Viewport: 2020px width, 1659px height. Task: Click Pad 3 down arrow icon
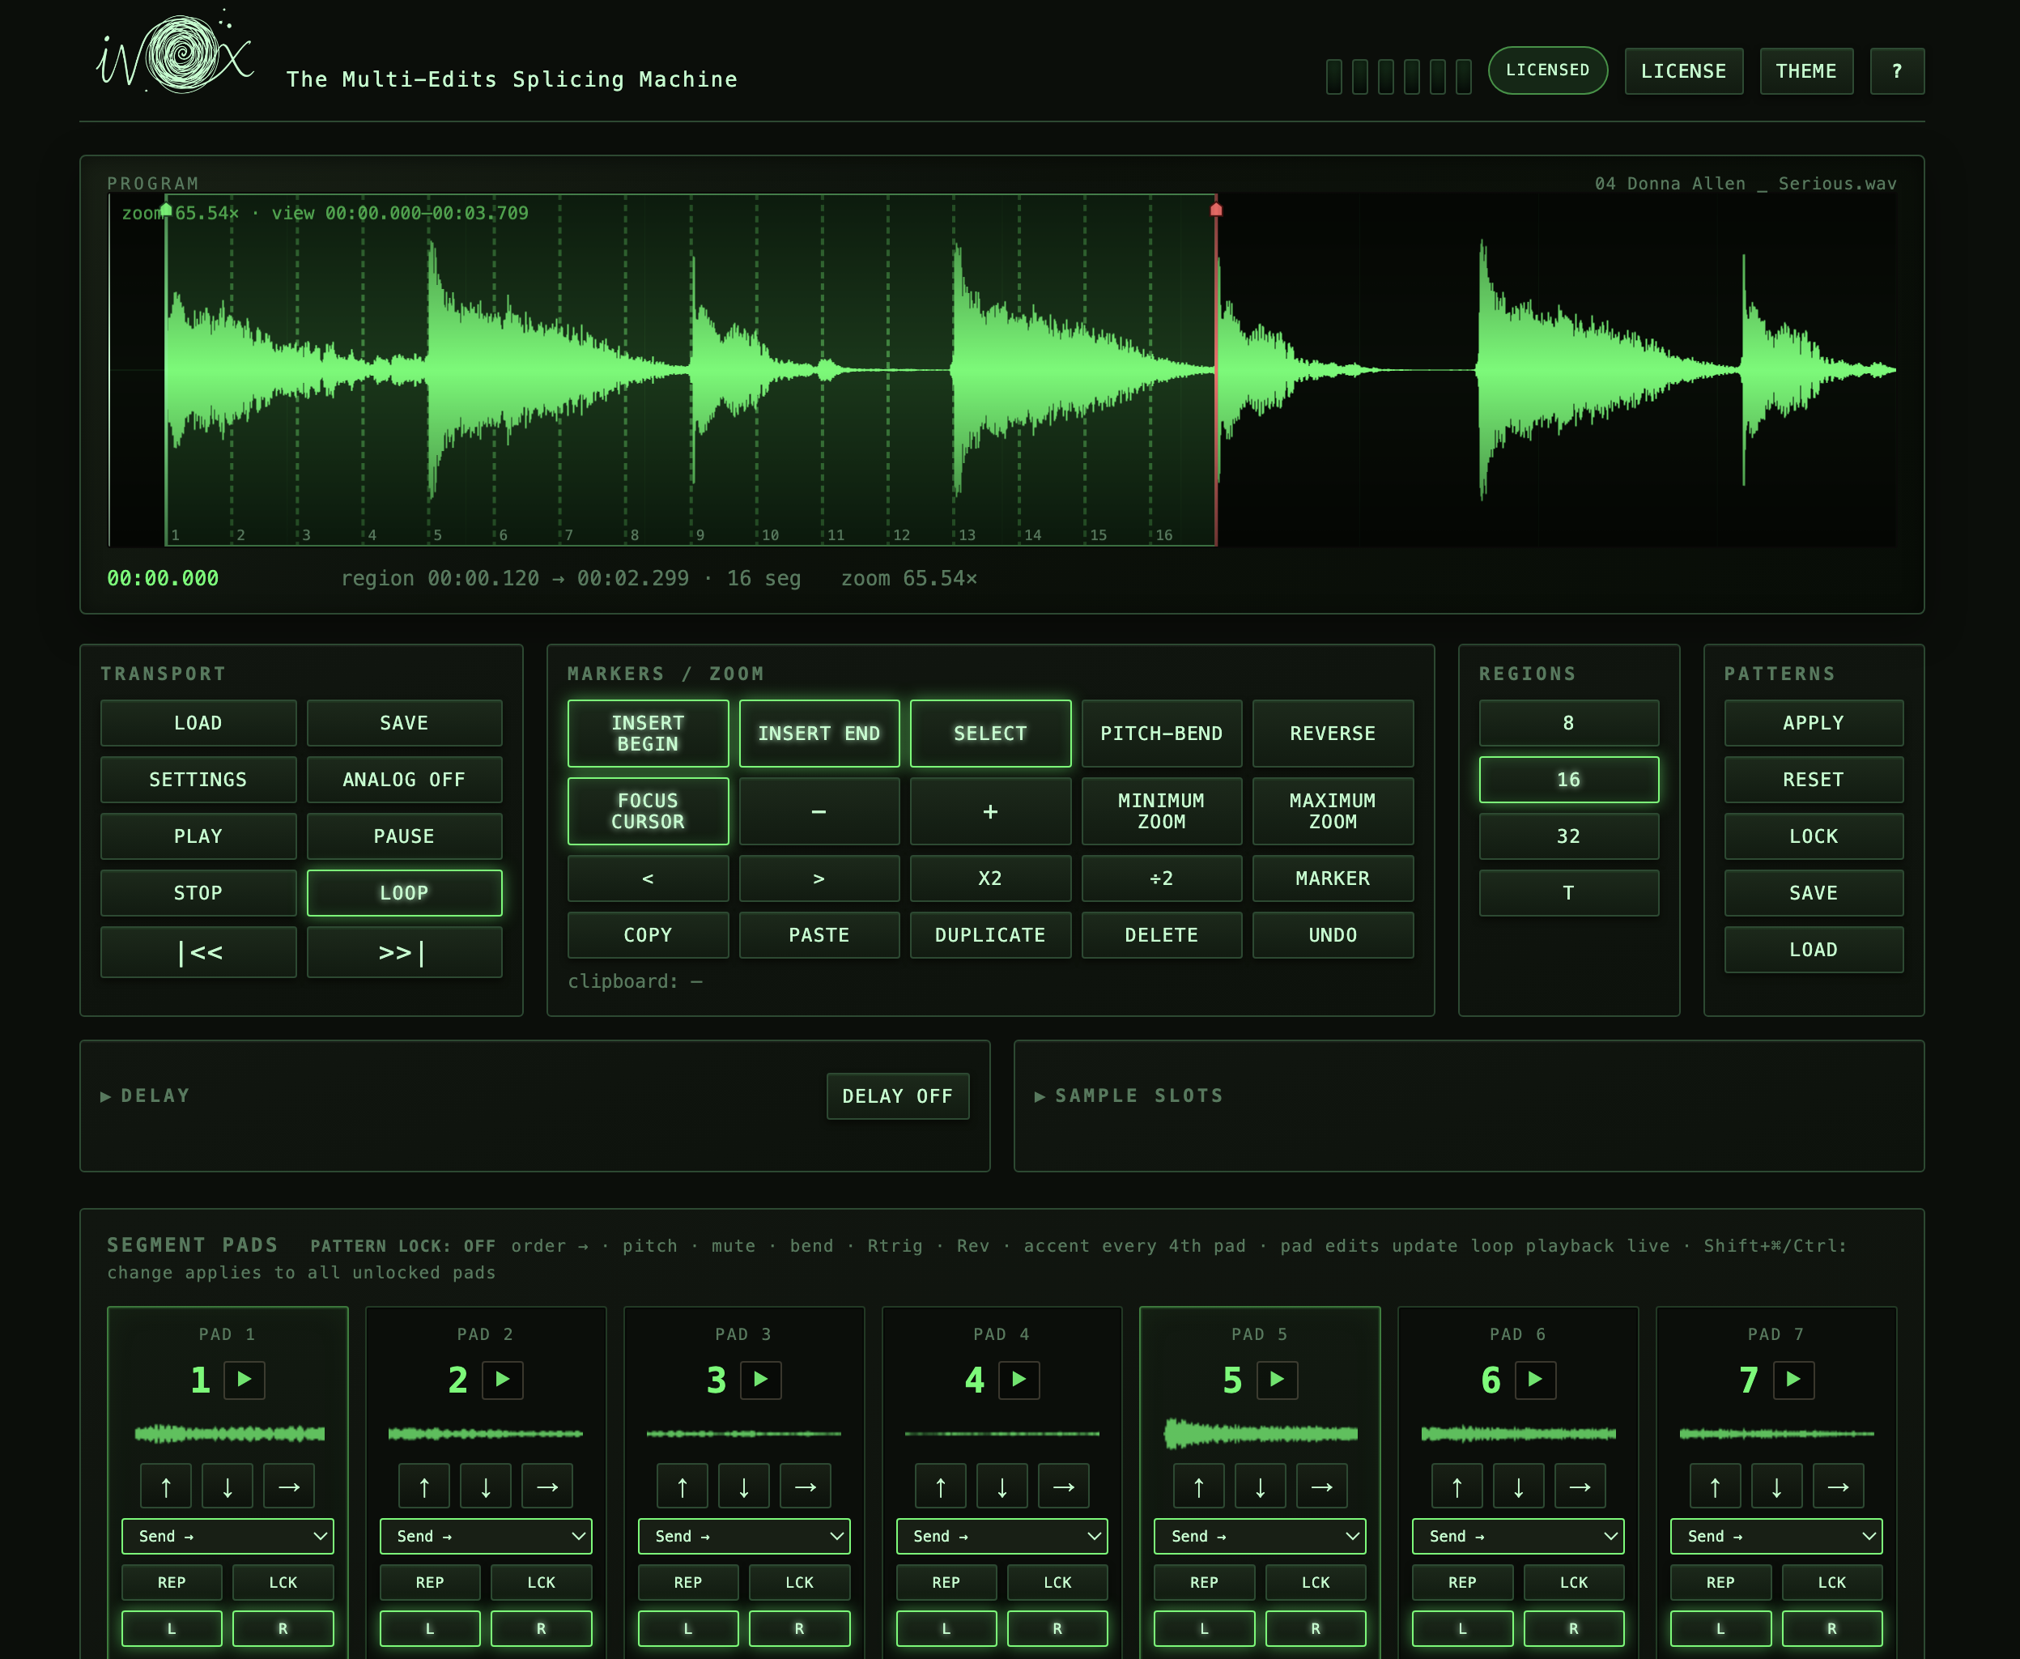(743, 1486)
